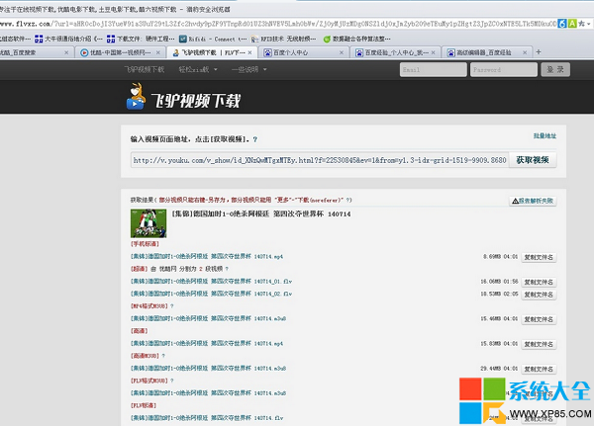Focus the Password input field
Screen dimensions: 594x426
[x=504, y=69]
